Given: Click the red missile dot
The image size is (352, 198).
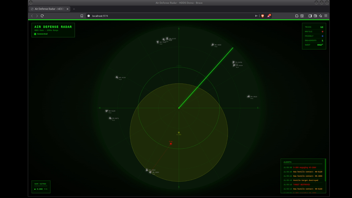Looking at the screenshot, I should coord(171,144).
